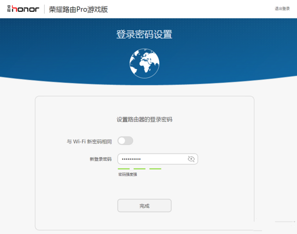Click the first green password strength bar
The width and height of the screenshot is (297, 234).
point(123,169)
